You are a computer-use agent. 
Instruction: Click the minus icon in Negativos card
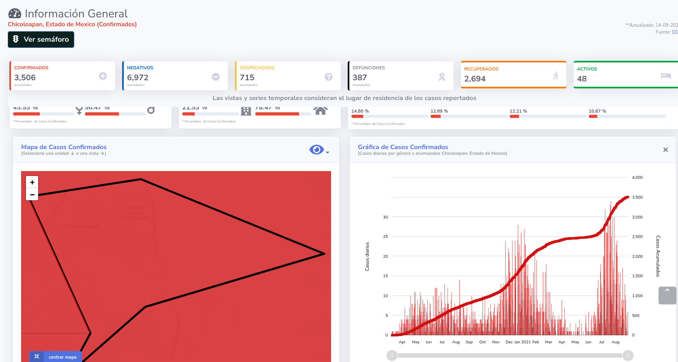coord(216,77)
